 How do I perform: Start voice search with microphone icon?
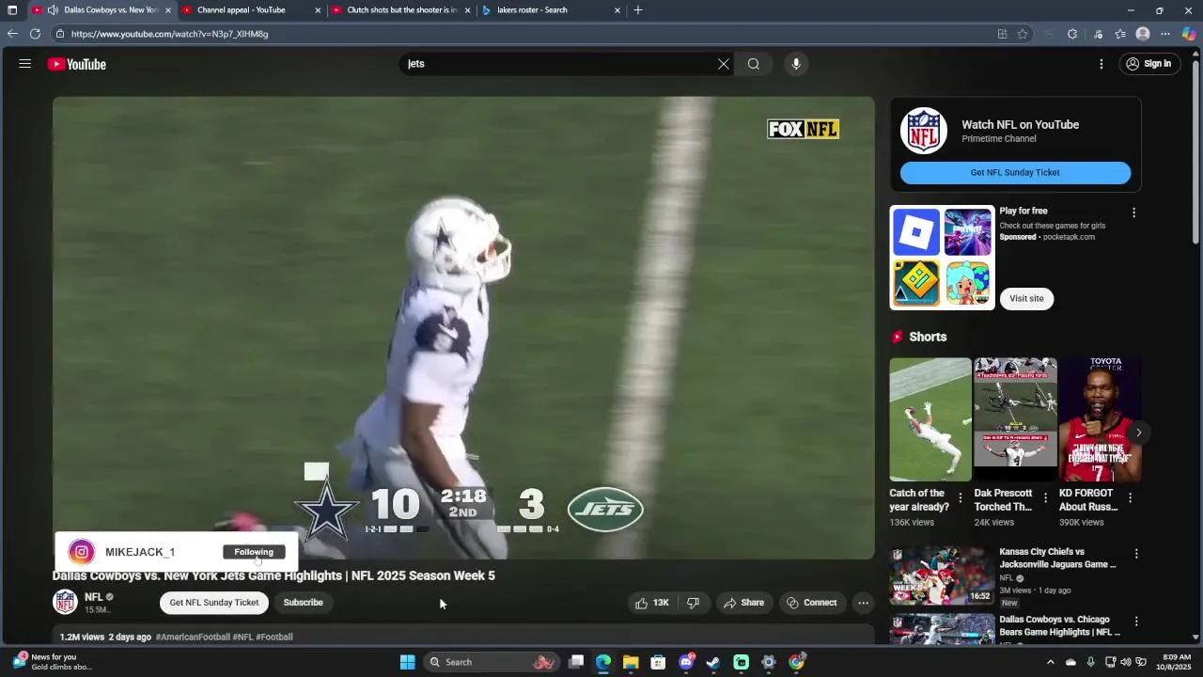(x=796, y=64)
